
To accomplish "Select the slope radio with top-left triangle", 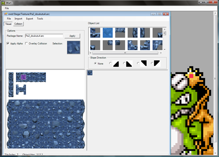I will 152,63.
